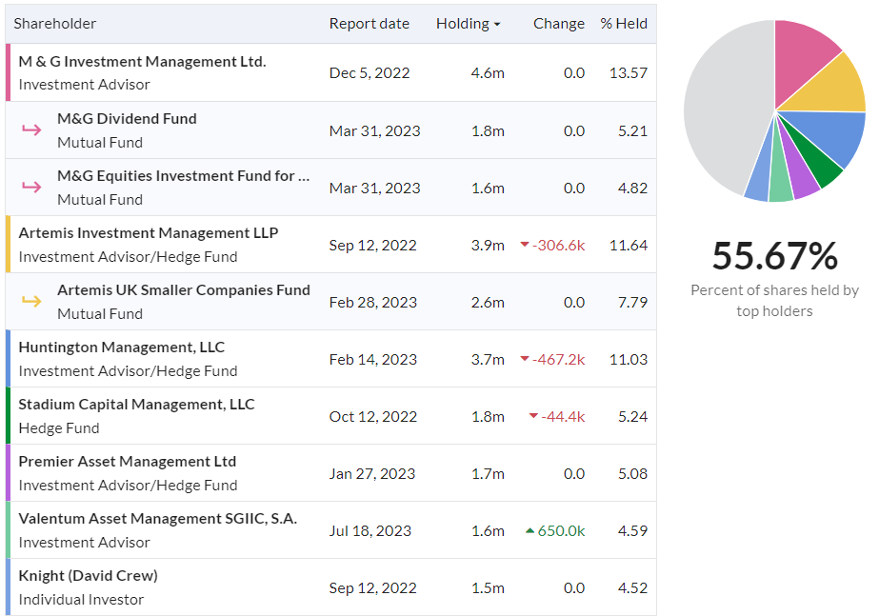Click the -306.6k change value
The image size is (879, 616).
click(558, 245)
